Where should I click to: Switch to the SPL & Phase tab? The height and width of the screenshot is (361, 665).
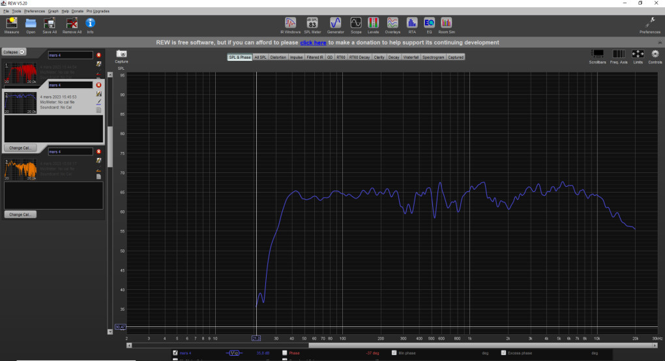(240, 57)
